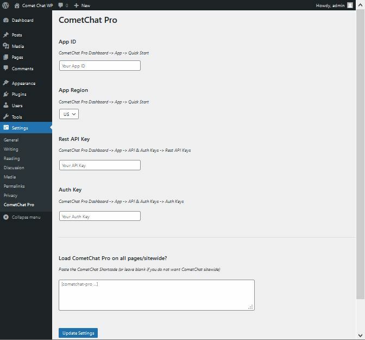Click the Dashboard gauge icon
Image resolution: width=365 pixels, height=340 pixels.
coord(6,20)
